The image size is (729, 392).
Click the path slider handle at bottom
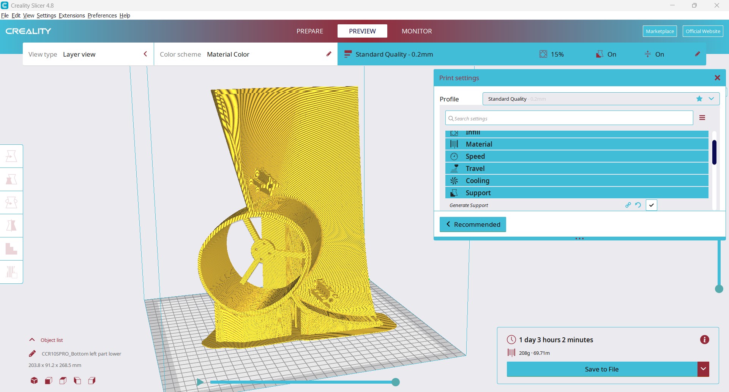pyautogui.click(x=396, y=382)
